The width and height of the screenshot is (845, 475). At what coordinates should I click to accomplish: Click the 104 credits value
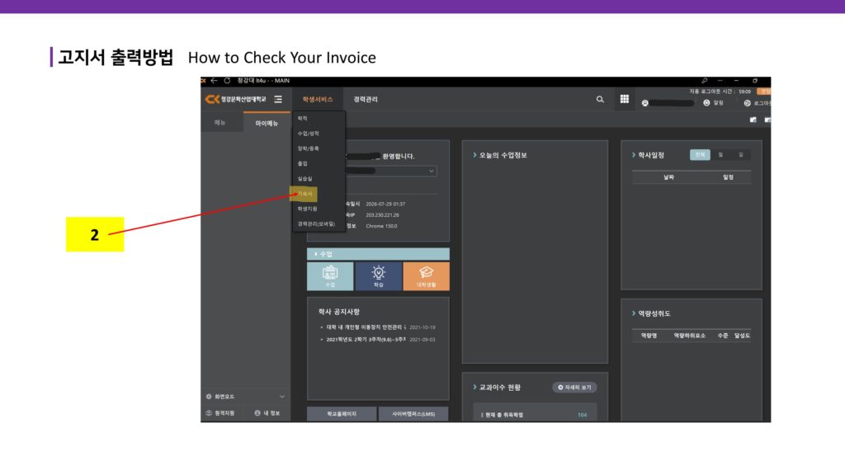[x=582, y=415]
